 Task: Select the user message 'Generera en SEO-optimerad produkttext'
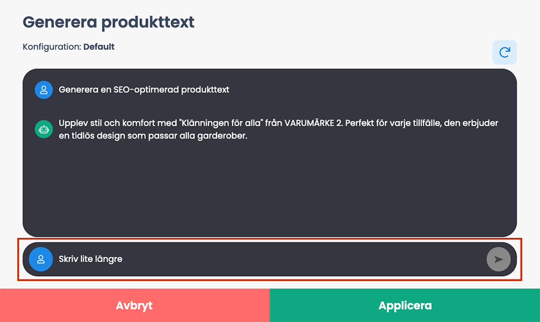144,90
